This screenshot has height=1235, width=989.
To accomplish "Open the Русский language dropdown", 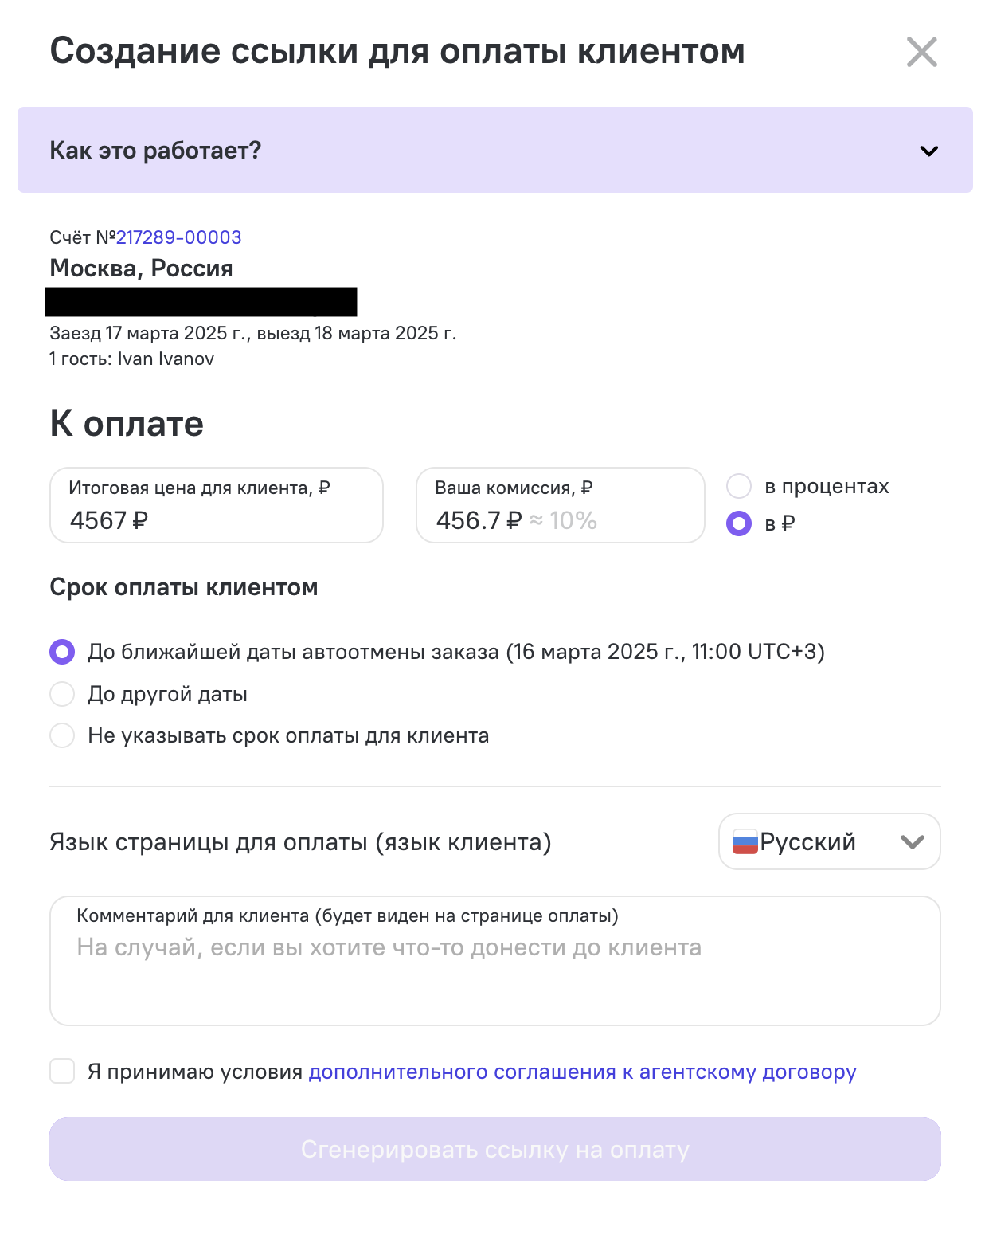I will [829, 841].
